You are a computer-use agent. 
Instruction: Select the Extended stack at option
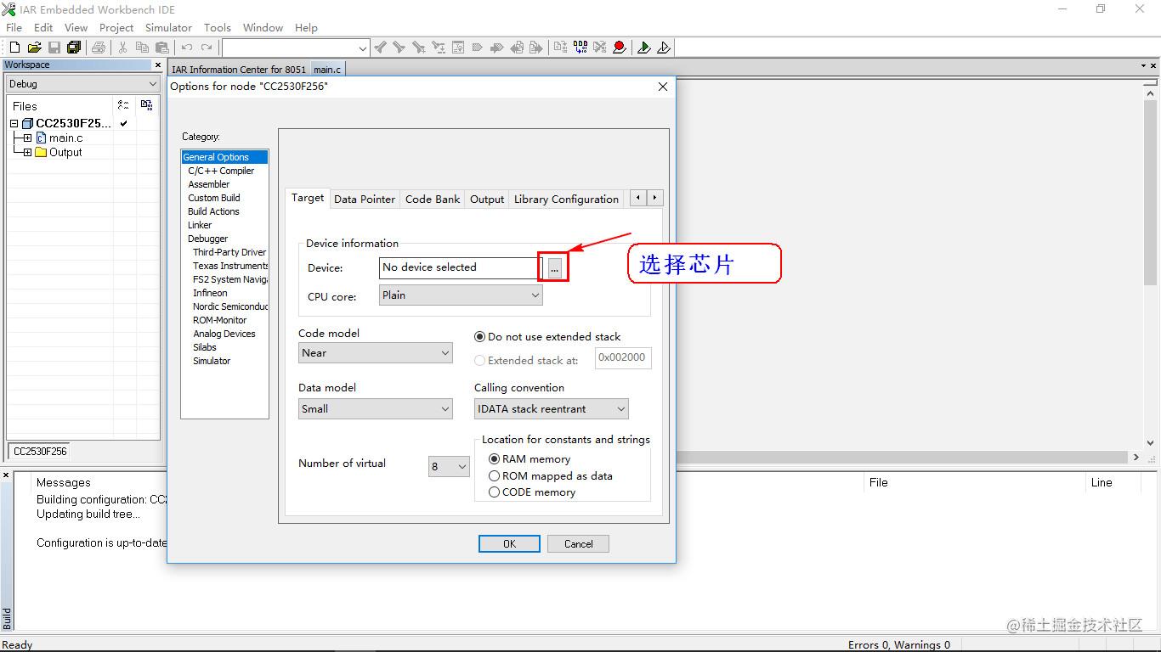(479, 361)
